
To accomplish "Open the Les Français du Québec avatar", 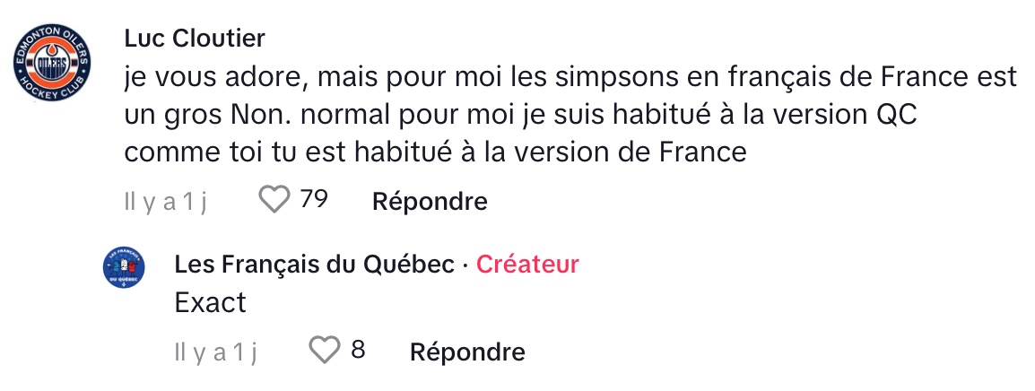I will [124, 267].
